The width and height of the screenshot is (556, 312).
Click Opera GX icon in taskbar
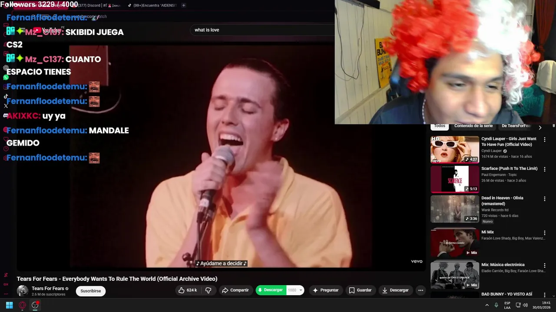22,305
